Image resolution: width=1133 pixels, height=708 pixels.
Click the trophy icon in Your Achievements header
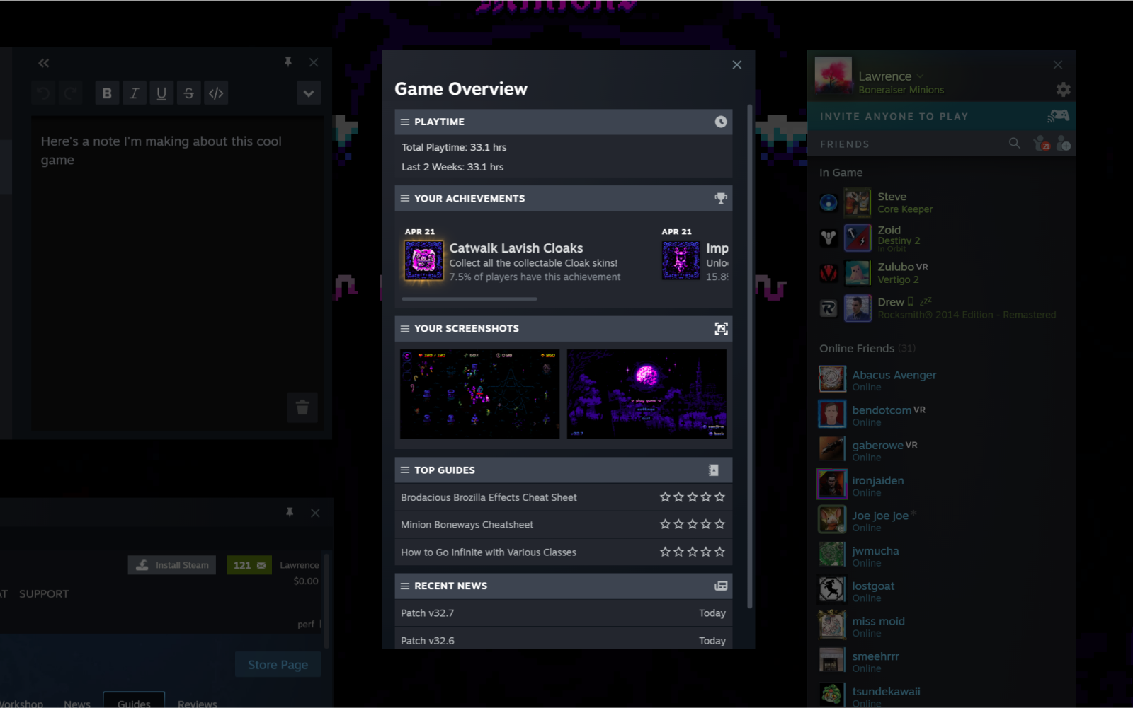point(722,199)
